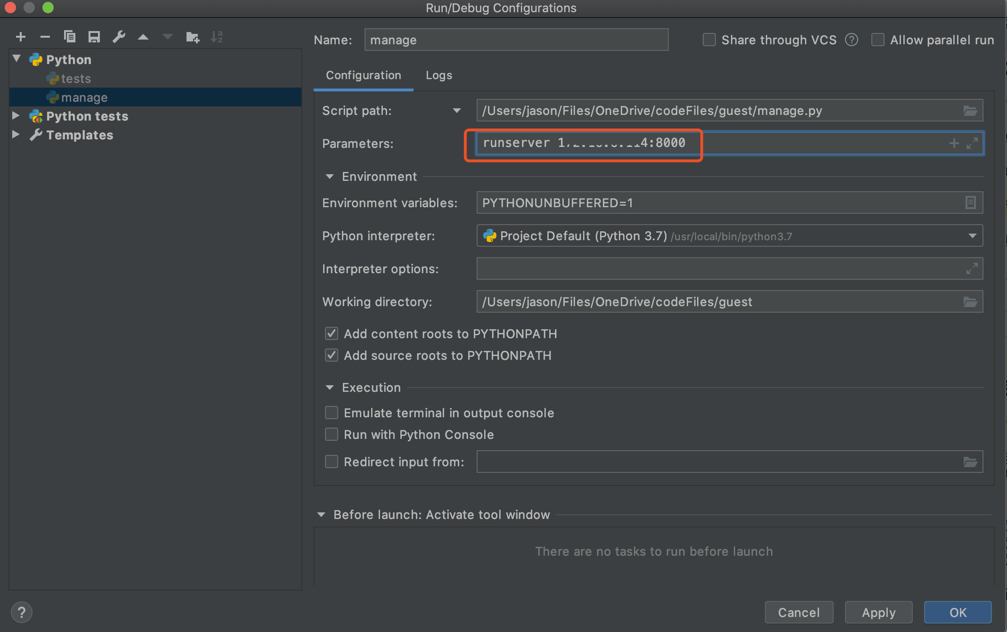This screenshot has height=632, width=1007.
Task: Check Emulate terminal in output console
Action: coord(332,413)
